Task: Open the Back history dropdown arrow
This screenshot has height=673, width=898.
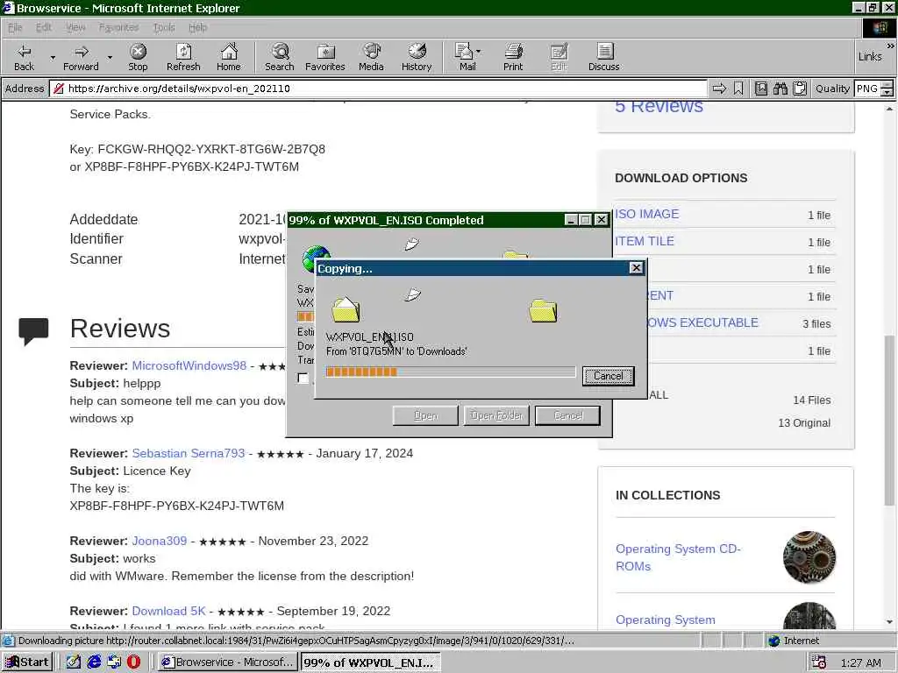Action: [x=53, y=58]
